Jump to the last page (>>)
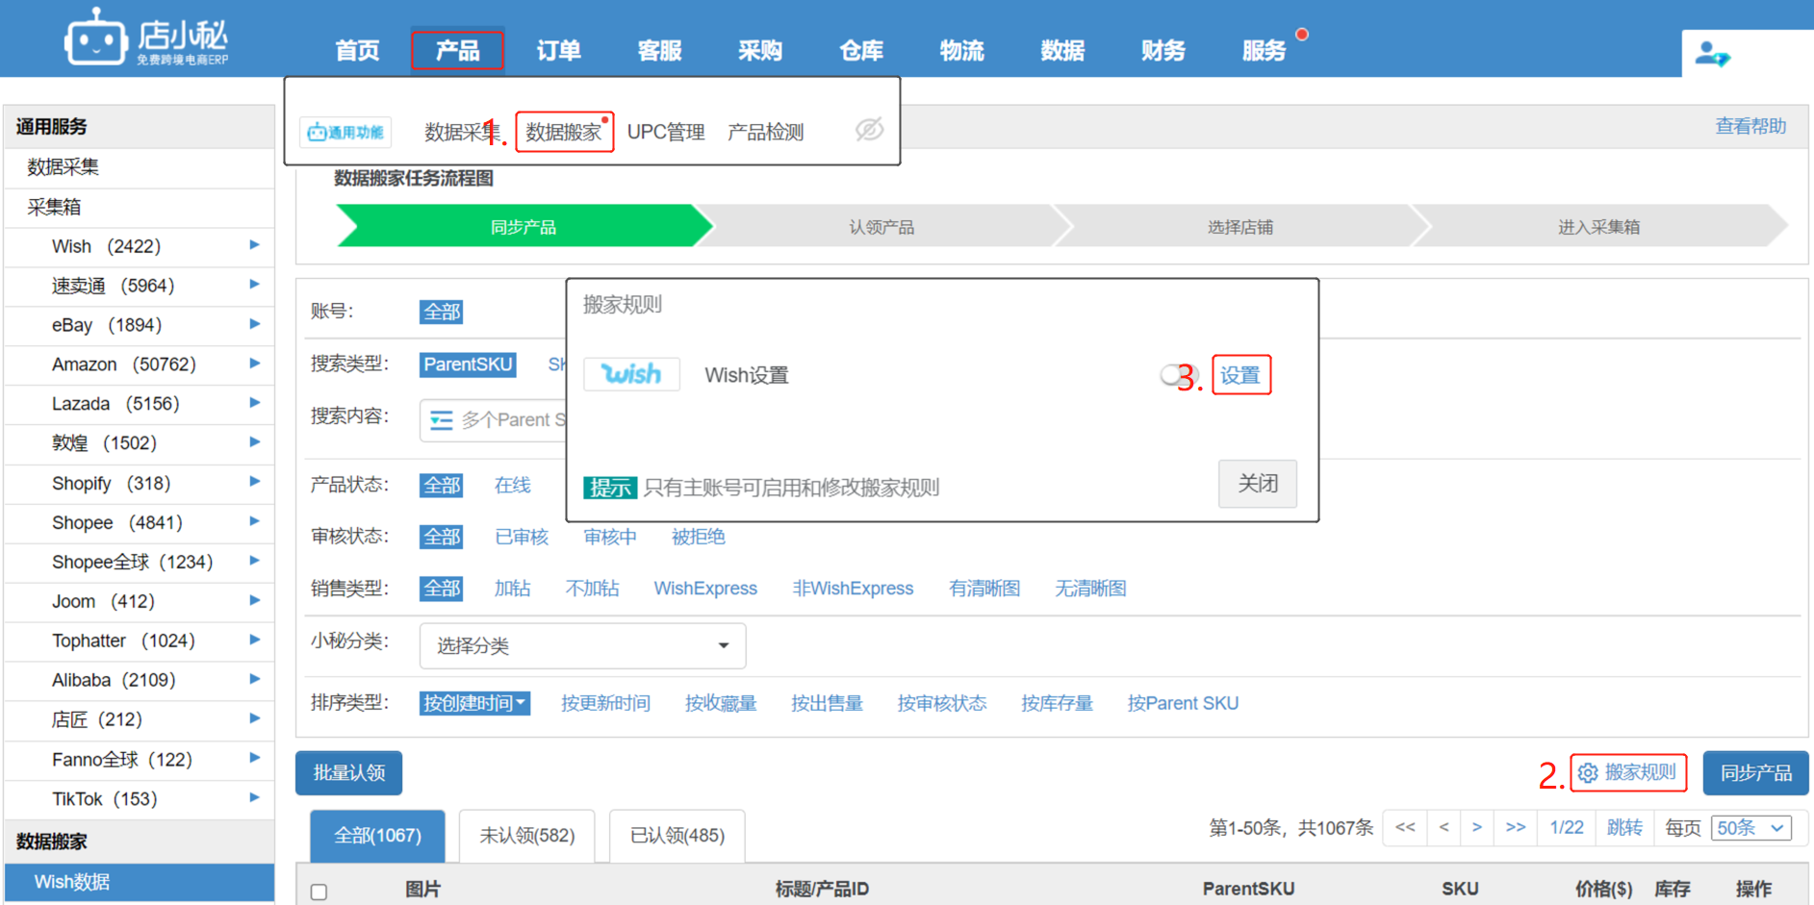Image resolution: width=1814 pixels, height=905 pixels. click(x=1516, y=827)
